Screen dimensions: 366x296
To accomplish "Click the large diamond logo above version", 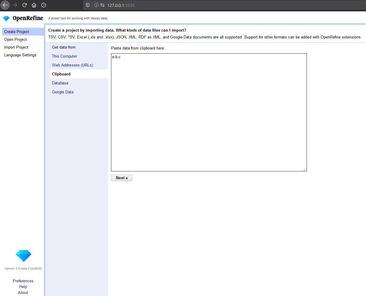I will click(23, 256).
